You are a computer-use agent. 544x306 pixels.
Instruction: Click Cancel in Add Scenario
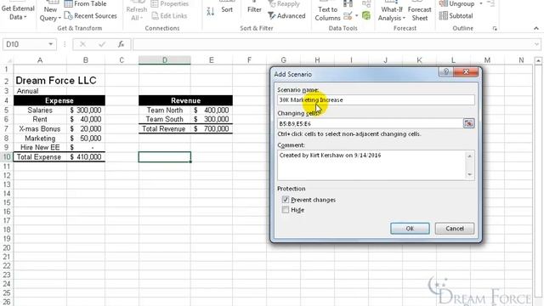455,229
